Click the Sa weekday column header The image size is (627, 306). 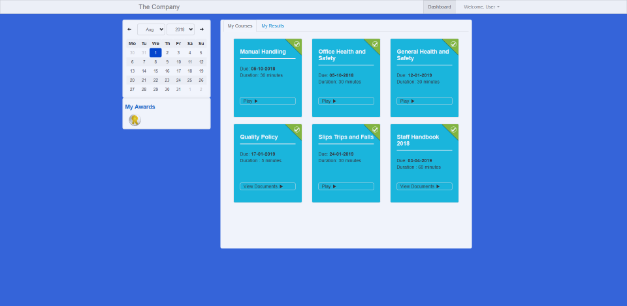[x=190, y=43]
